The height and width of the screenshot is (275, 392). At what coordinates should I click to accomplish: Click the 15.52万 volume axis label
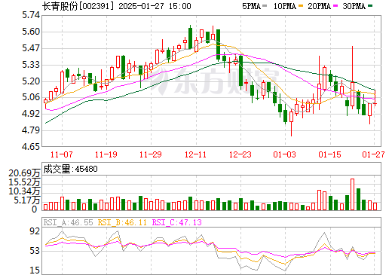tap(24, 182)
